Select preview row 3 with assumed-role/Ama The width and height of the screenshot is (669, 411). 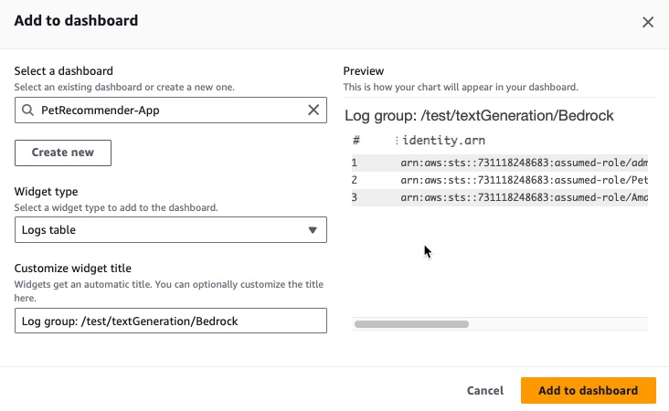coord(500,197)
